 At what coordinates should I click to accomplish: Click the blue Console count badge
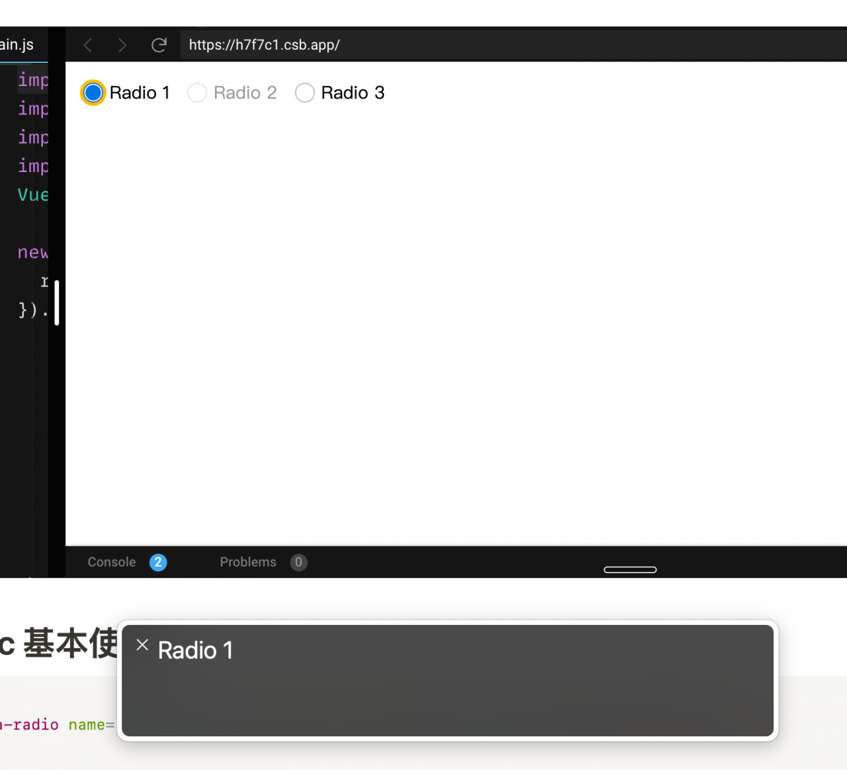pyautogui.click(x=158, y=562)
